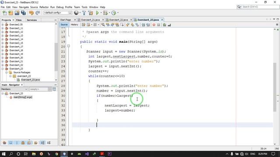Click Next Bookmark editor icon

coord(133,25)
